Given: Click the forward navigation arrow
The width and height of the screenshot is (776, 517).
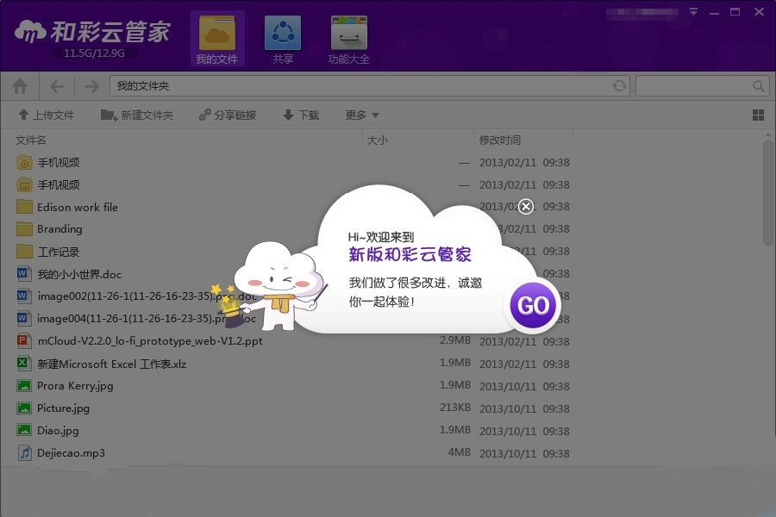Looking at the screenshot, I should (91, 85).
